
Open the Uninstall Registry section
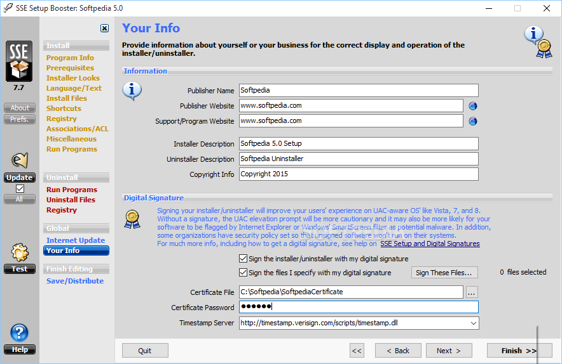61,210
